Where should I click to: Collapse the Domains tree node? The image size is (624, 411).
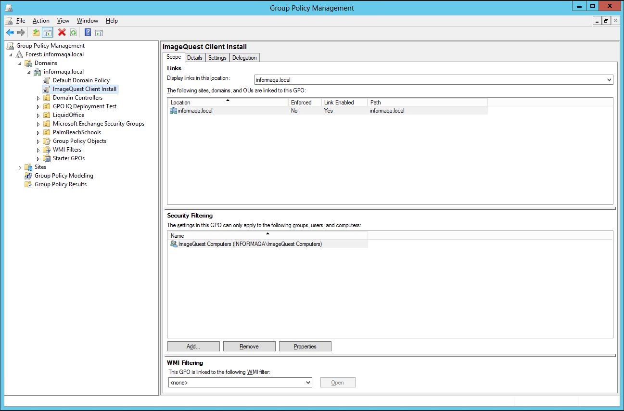(20, 64)
